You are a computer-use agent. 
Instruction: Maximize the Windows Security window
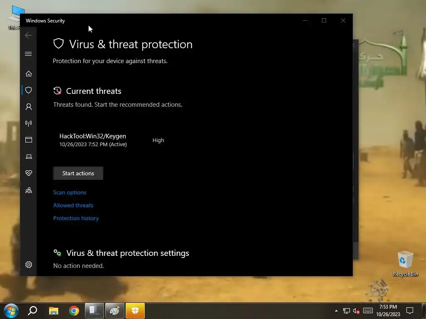coord(324,20)
